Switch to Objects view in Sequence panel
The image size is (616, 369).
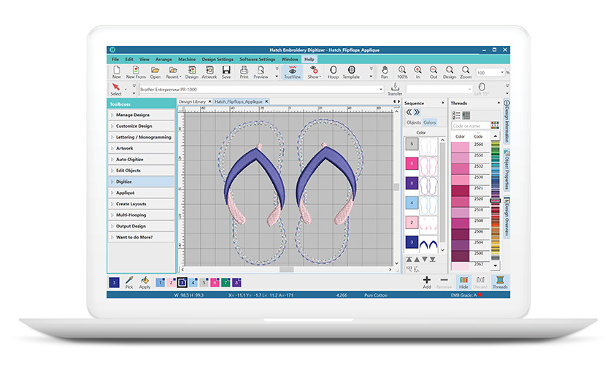click(414, 123)
